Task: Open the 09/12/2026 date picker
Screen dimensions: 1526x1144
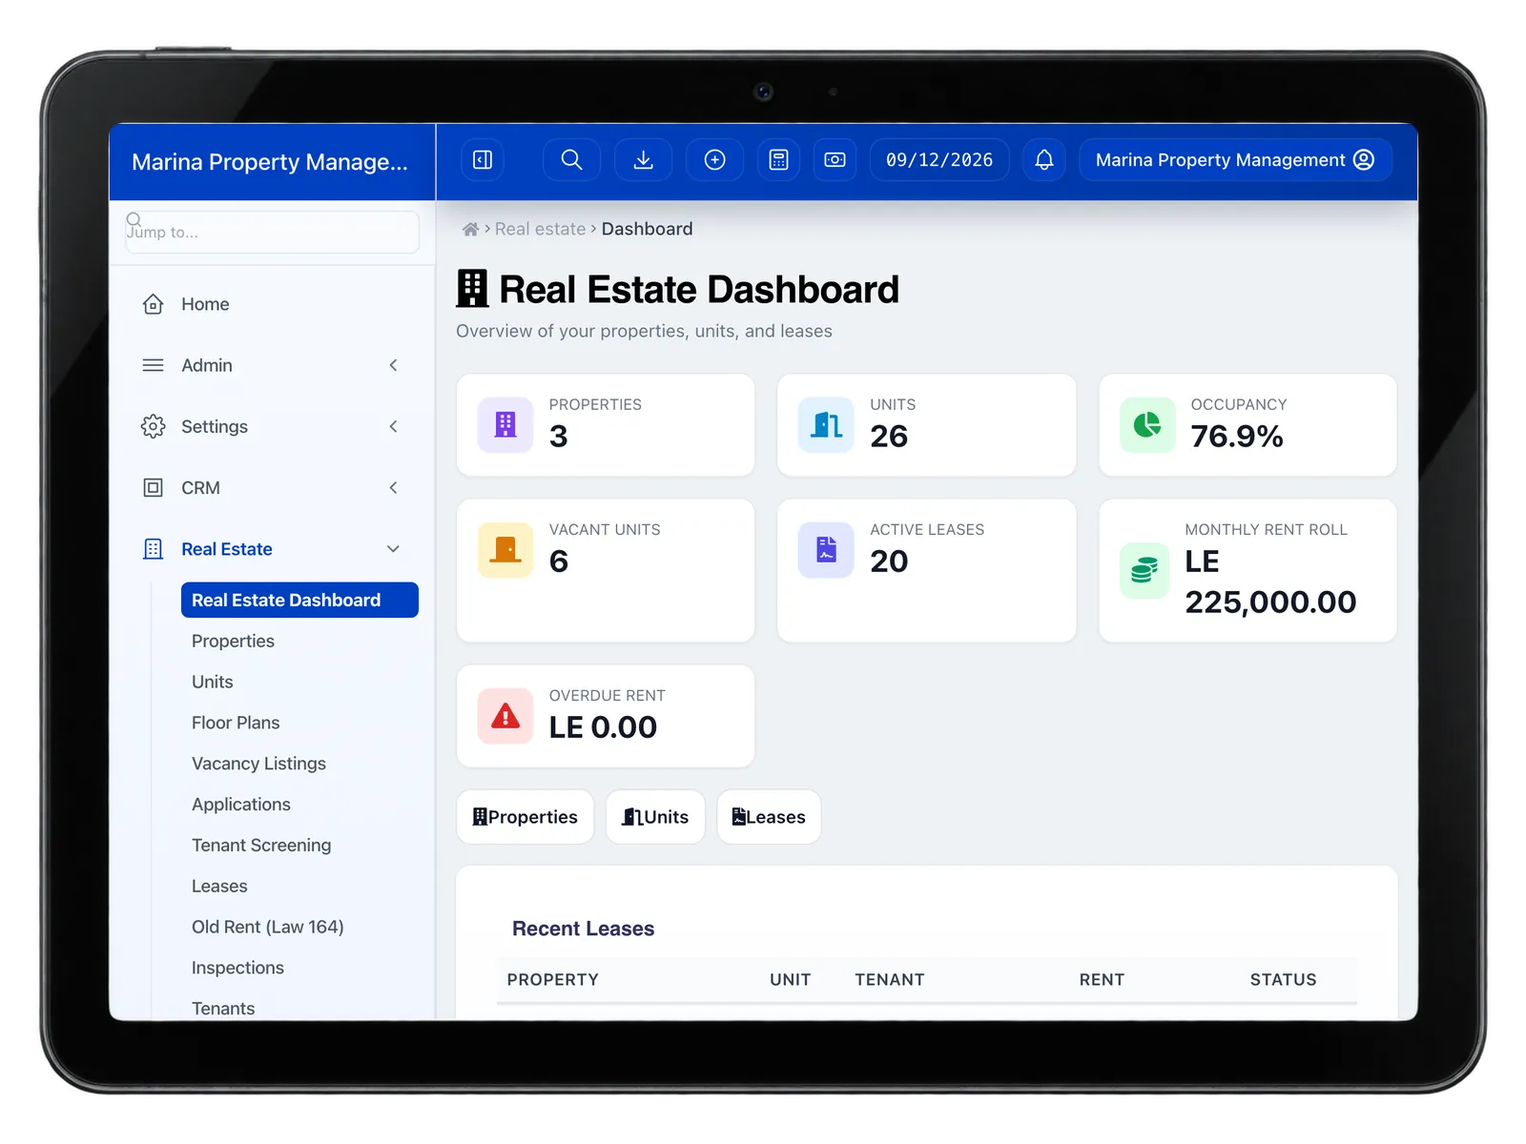Action: click(x=939, y=160)
